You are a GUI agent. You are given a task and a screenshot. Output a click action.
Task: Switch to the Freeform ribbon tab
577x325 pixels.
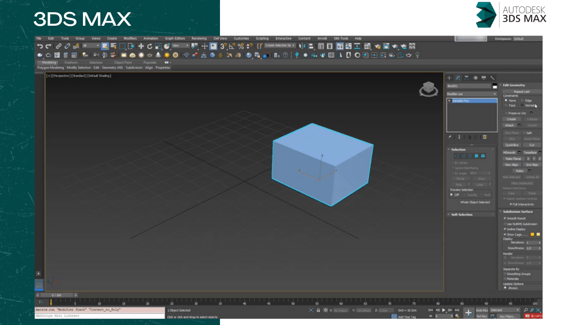tap(71, 62)
